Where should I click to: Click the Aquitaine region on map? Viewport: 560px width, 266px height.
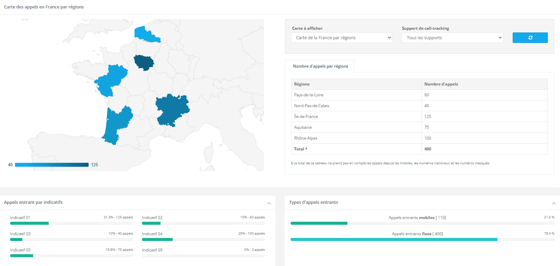pos(117,125)
